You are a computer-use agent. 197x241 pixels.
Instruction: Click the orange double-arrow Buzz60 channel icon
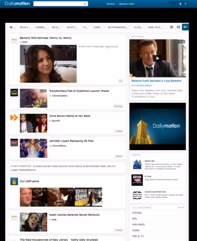click(14, 118)
